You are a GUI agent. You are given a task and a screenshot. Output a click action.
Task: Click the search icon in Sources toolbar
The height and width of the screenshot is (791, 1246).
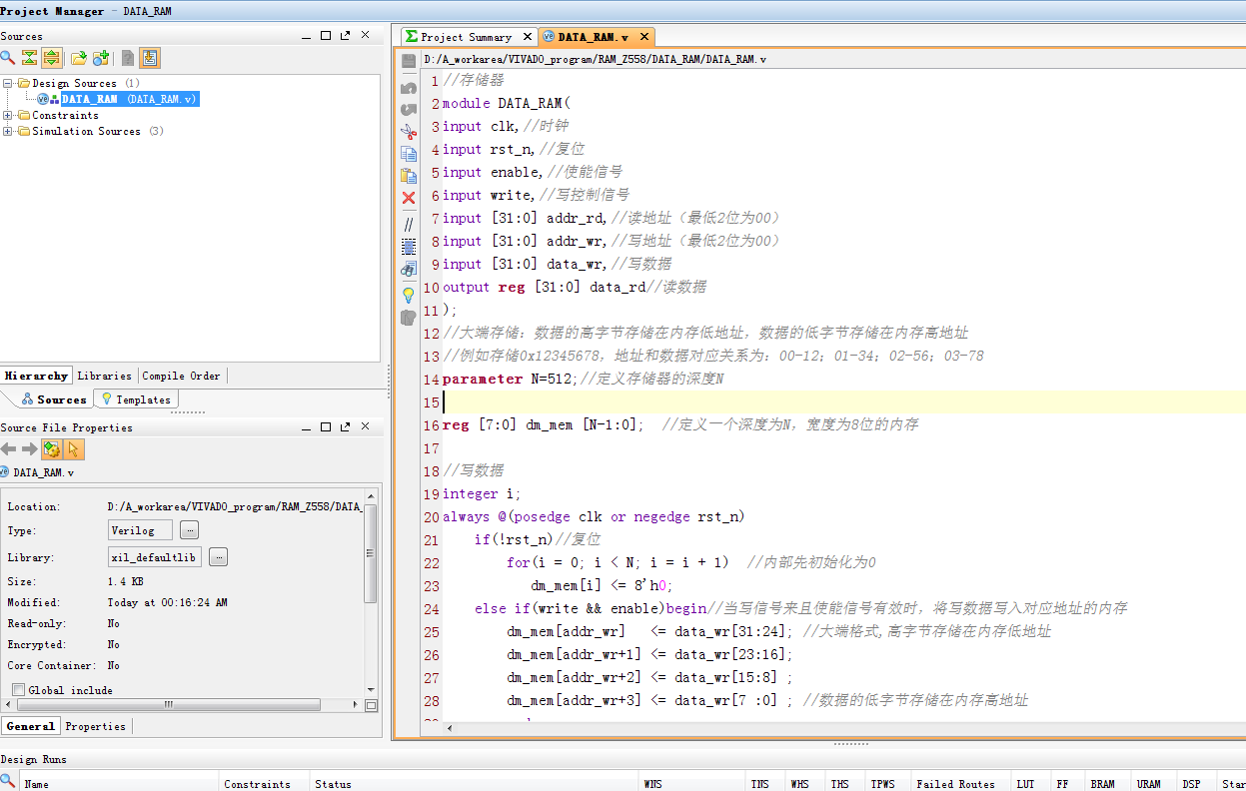coord(8,58)
